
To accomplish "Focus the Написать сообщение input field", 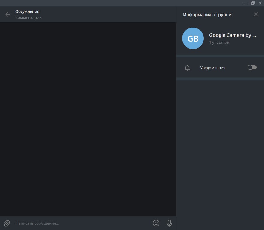I will pos(82,223).
